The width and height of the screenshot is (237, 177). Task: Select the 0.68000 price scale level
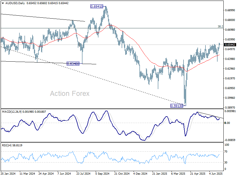(x=230, y=20)
